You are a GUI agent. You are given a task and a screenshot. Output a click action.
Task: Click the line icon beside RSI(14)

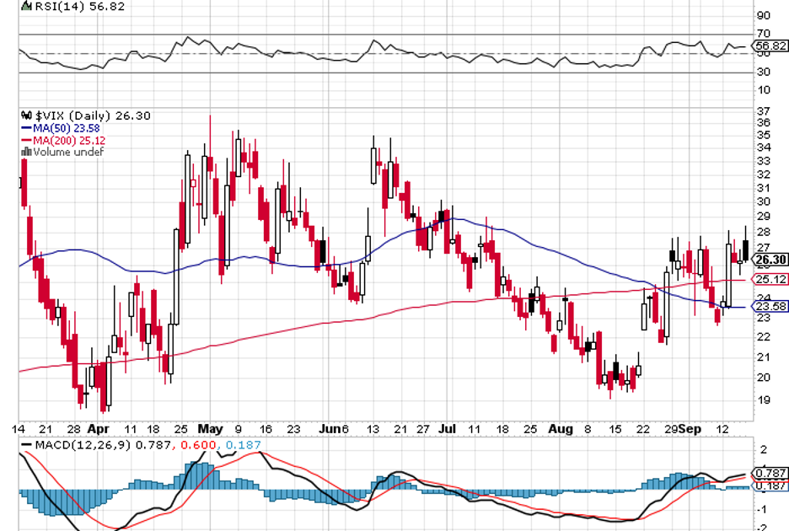point(25,5)
